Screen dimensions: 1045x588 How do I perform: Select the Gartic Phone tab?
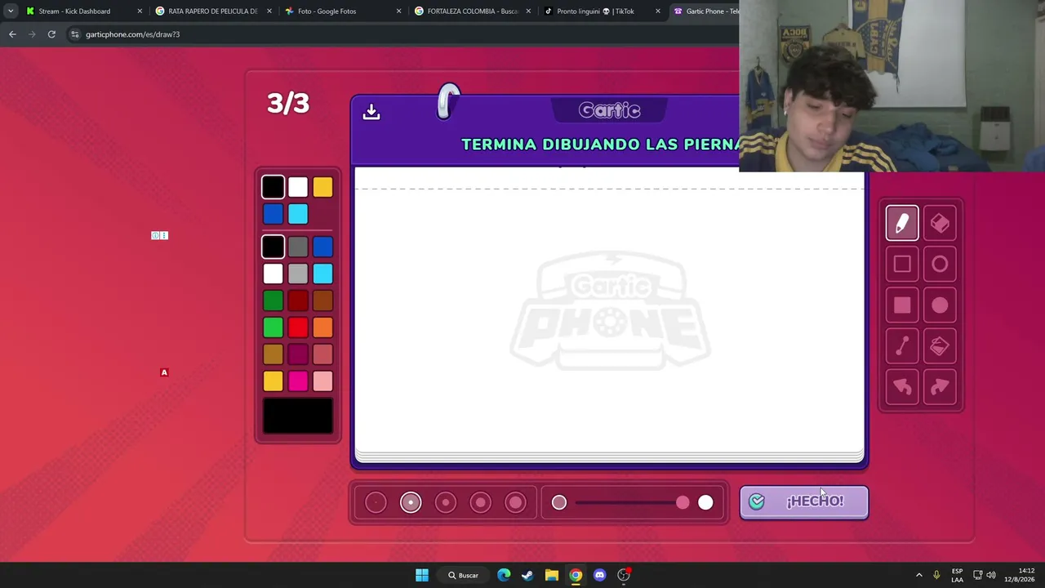(705, 11)
